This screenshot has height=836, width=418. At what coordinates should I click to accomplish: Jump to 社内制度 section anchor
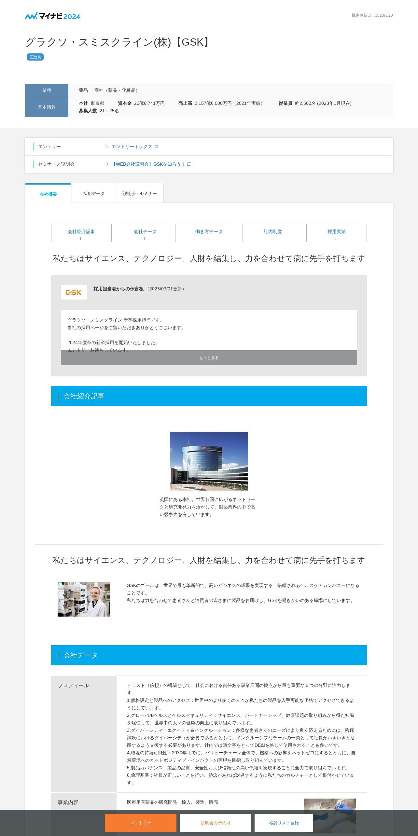[x=273, y=233]
